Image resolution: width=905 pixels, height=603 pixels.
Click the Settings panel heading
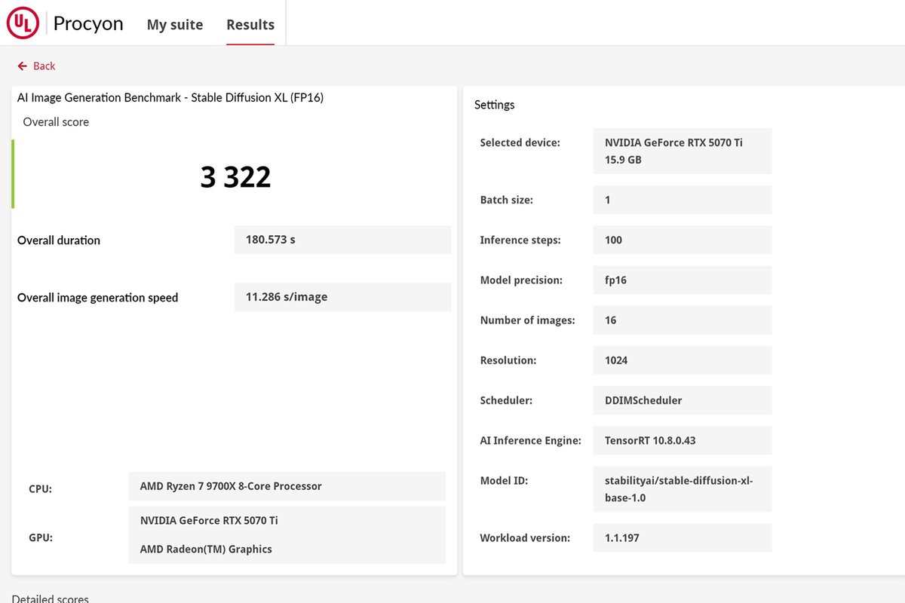495,105
